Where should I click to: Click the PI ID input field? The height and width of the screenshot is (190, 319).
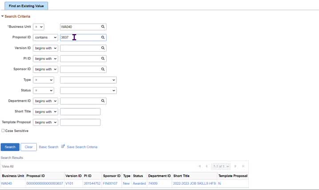coord(83,59)
